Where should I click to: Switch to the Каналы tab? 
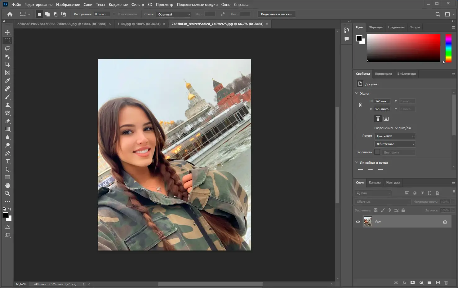point(375,183)
